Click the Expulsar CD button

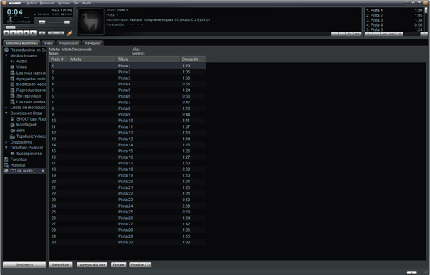(x=140, y=265)
